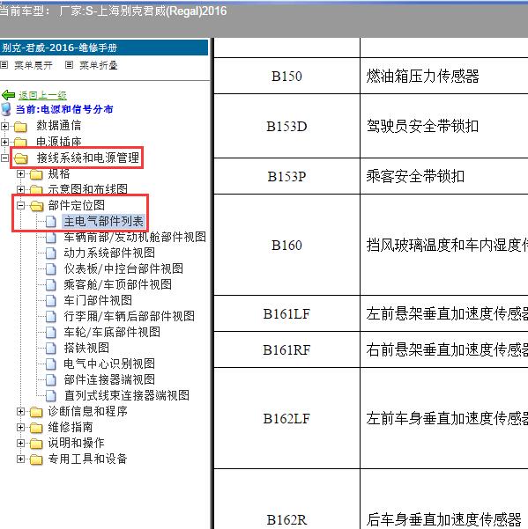The image size is (528, 529).
Task: Click the 别克-君威-2016-维修手册 header
Action: coord(104,48)
